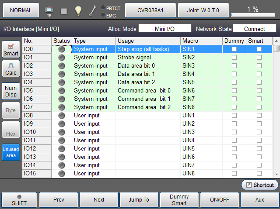Click the 1% speed progress bar
Image resolution: width=280 pixels, height=209 pixels.
coord(253,15)
